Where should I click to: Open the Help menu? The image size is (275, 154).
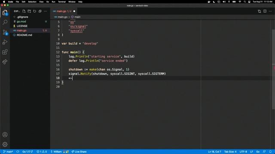pyautogui.click(x=80, y=2)
